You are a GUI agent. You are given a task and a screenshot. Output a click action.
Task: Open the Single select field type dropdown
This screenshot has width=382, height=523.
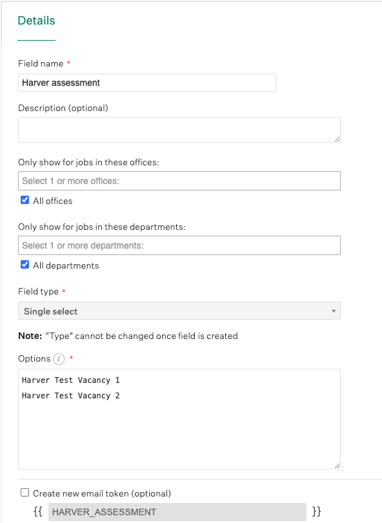click(x=179, y=311)
